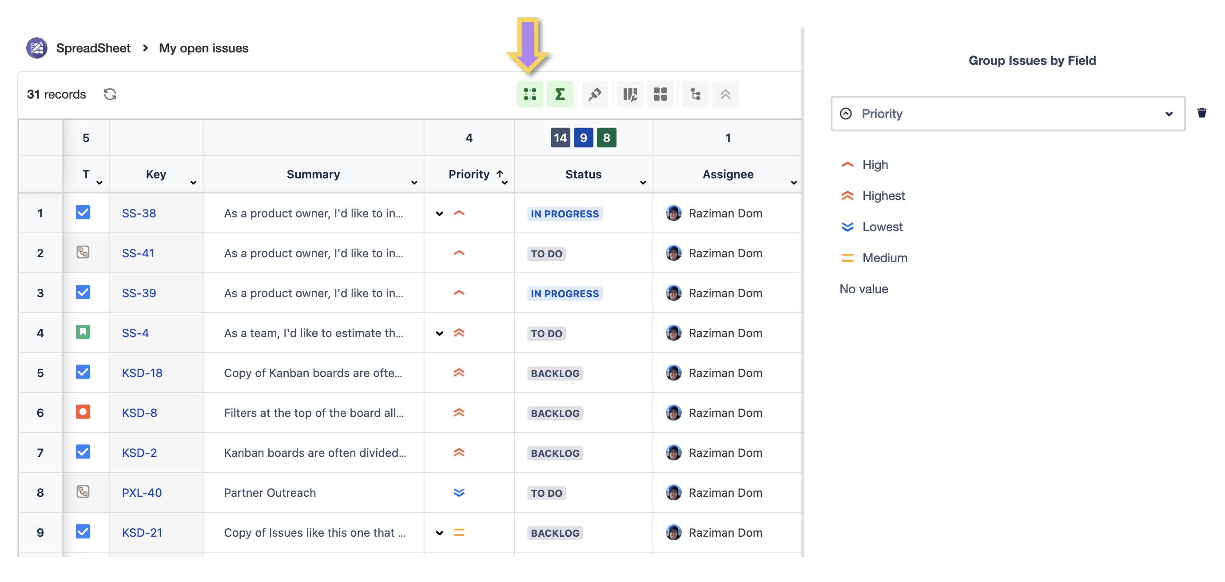
Task: Open issue link KSD-18
Action: coord(142,373)
